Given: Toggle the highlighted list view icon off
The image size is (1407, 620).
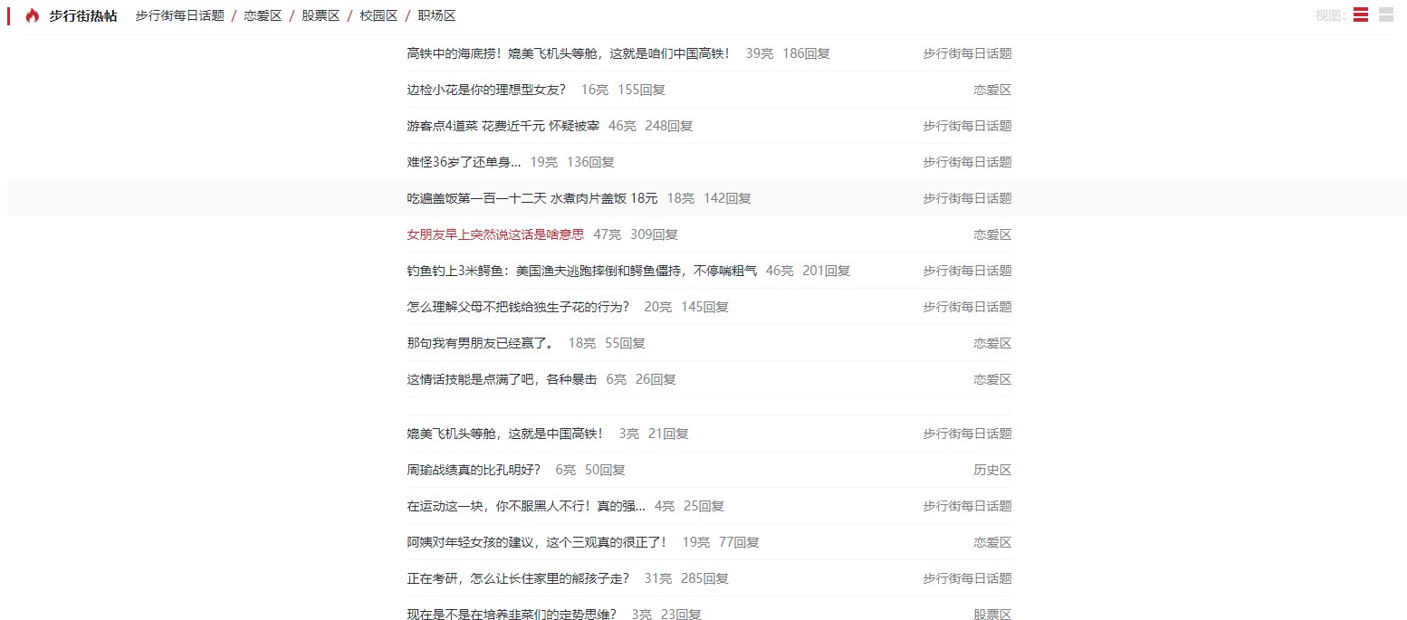Looking at the screenshot, I should (x=1360, y=14).
